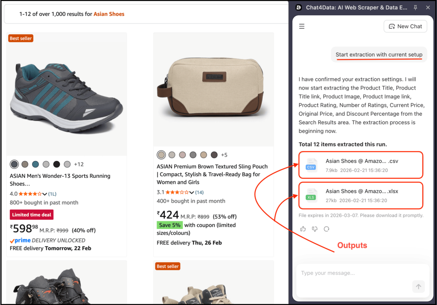
Task: Open the (14) ratings link for the pouch
Action: click(199, 192)
